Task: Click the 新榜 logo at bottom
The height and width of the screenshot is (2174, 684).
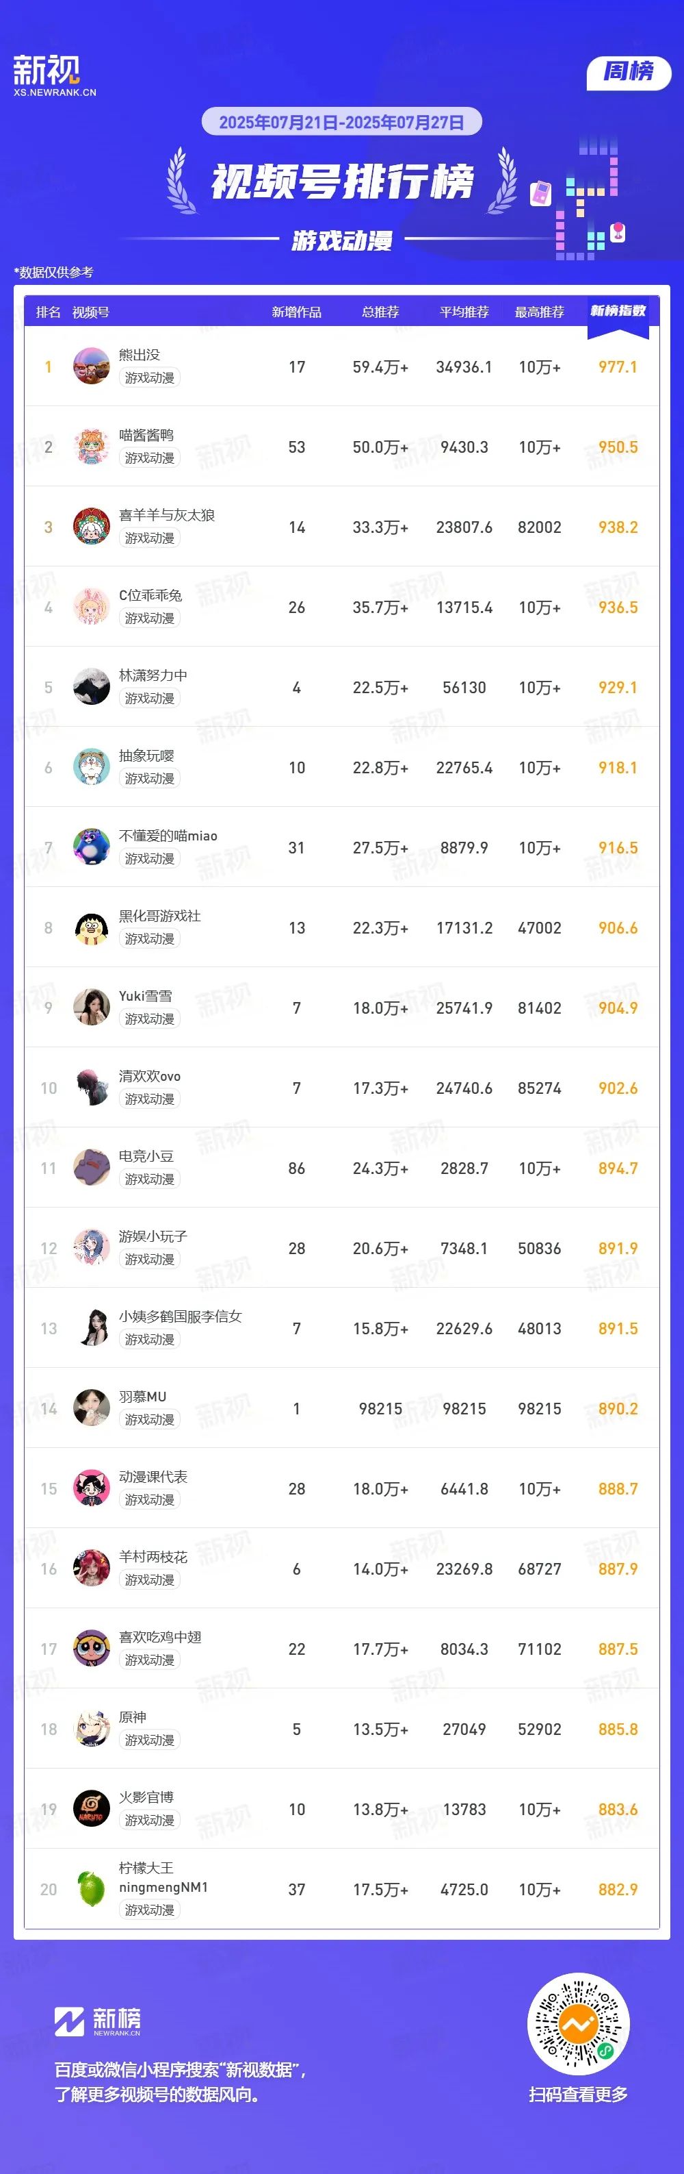Action: click(x=98, y=2021)
